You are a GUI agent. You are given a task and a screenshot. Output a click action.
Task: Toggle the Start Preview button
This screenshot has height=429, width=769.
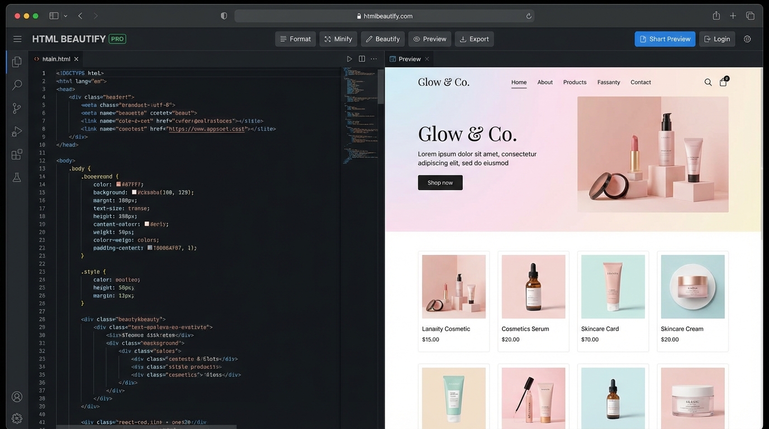pyautogui.click(x=664, y=39)
